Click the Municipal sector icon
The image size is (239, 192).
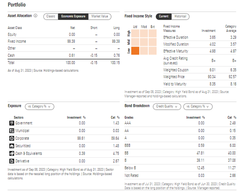coord(11,131)
